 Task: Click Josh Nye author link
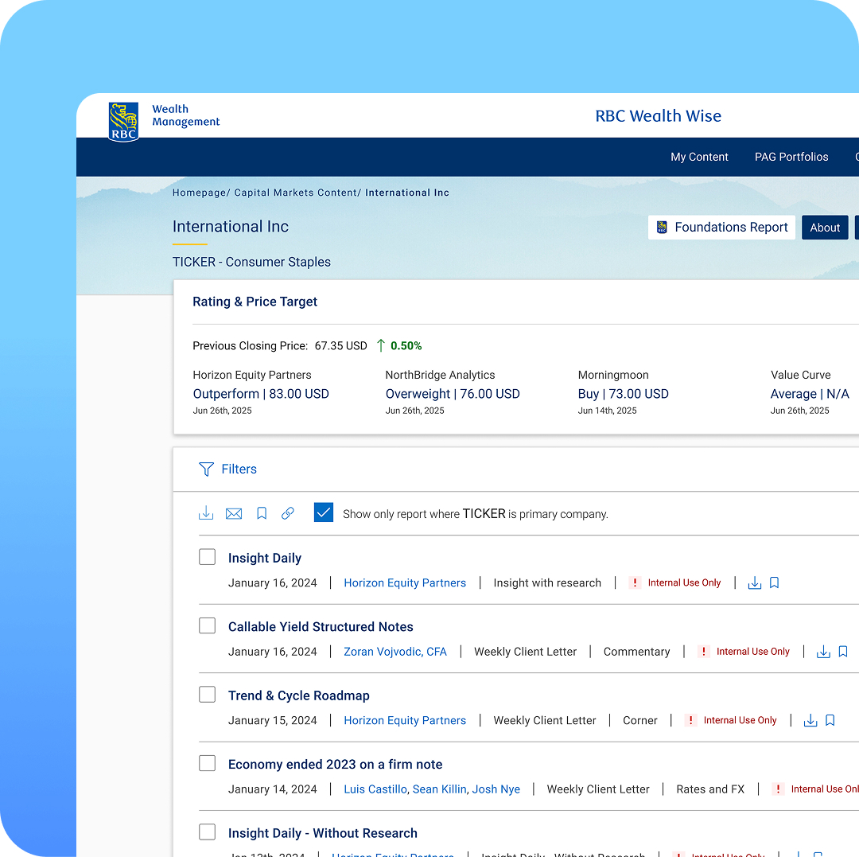tap(496, 789)
